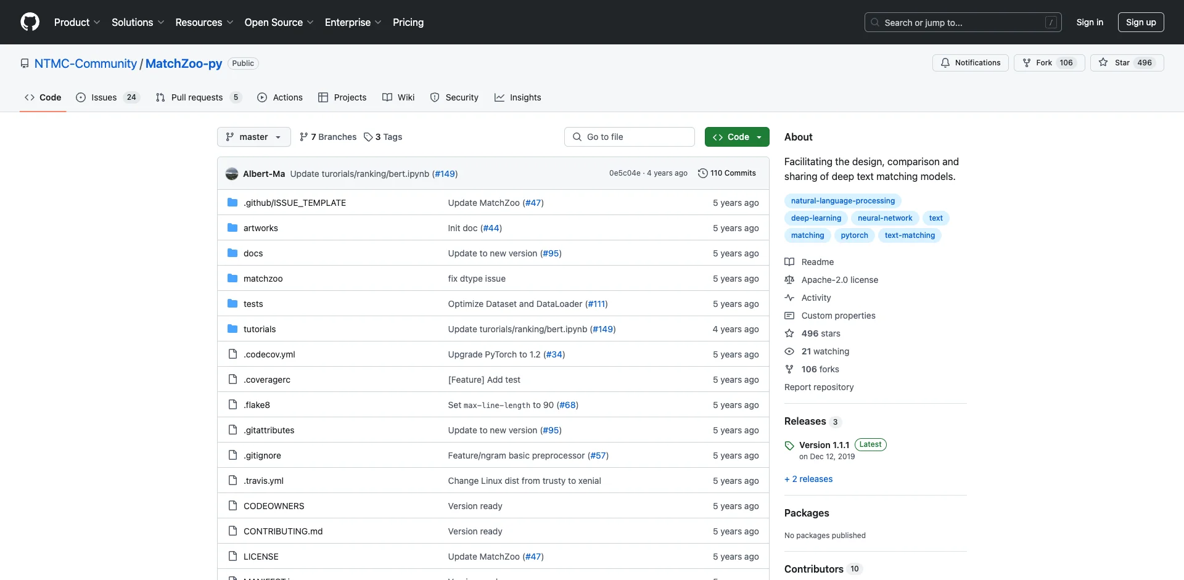1184x580 pixels.
Task: Click the Search or jump to field
Action: pos(963,22)
